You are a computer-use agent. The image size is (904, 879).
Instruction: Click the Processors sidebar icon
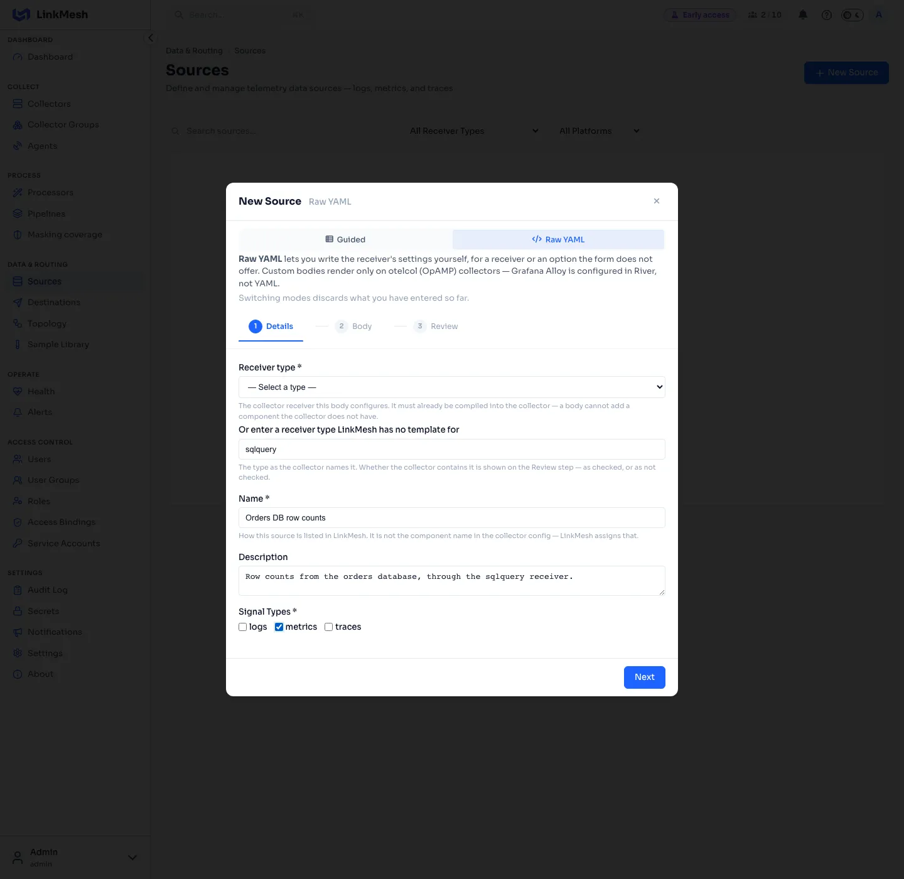(x=18, y=192)
